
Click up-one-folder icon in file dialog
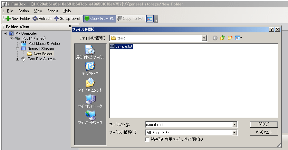coord(222,38)
